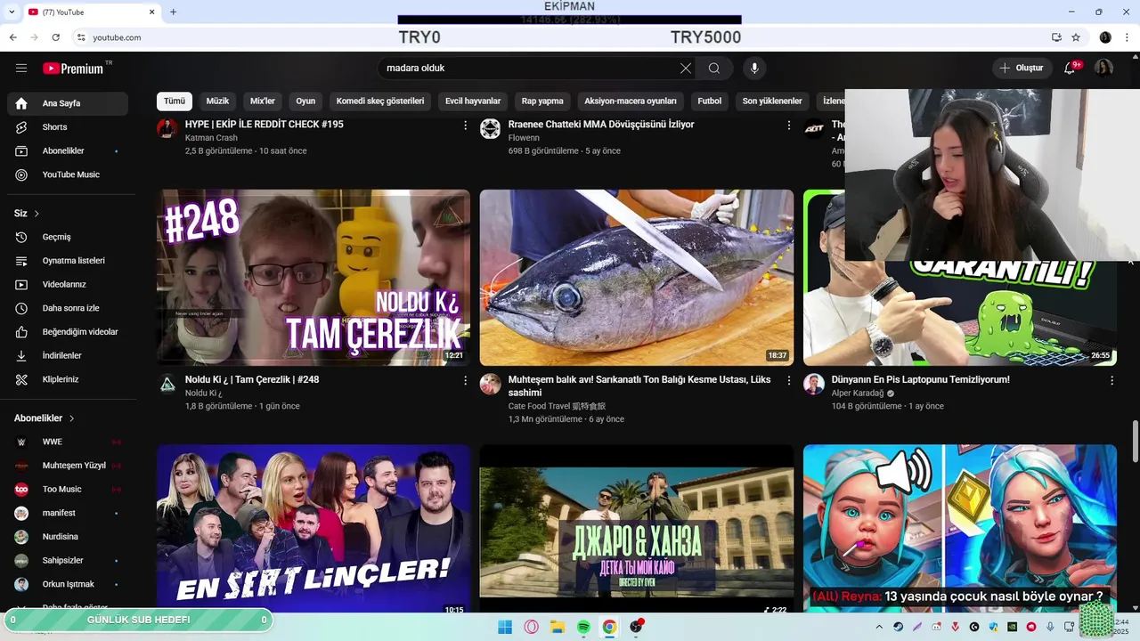Select Son yüklenenler filter chip

772,101
